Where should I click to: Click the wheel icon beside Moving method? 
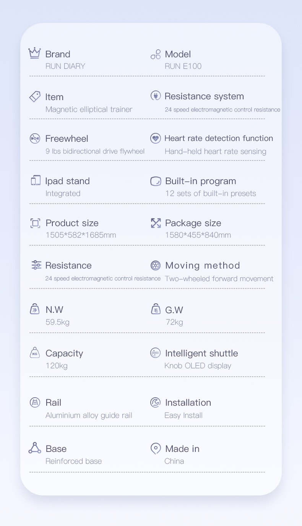tap(155, 265)
